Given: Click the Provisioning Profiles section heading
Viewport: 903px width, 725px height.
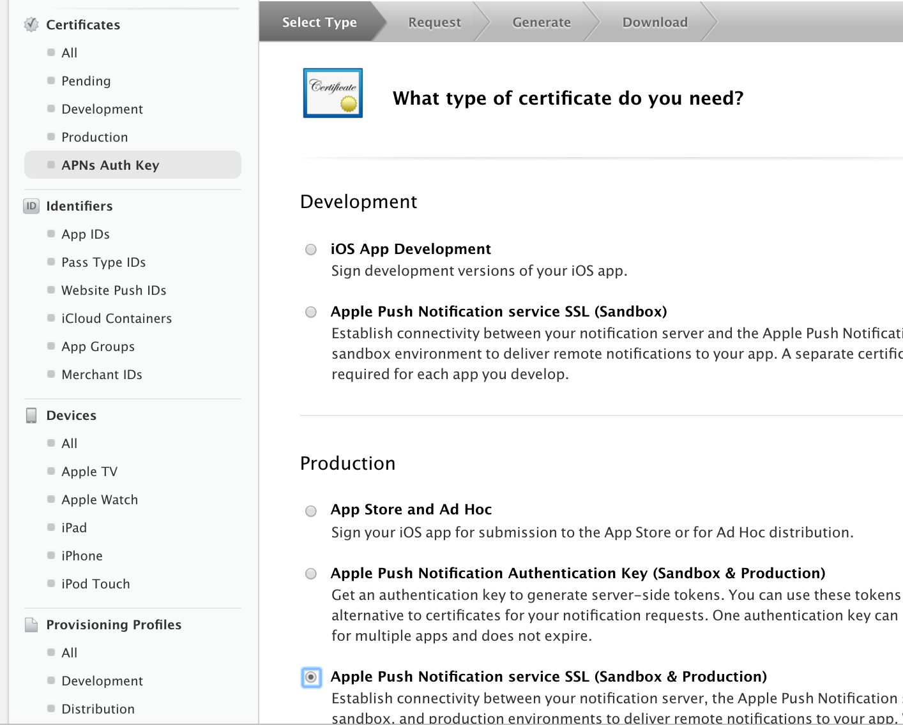Looking at the screenshot, I should [x=114, y=625].
